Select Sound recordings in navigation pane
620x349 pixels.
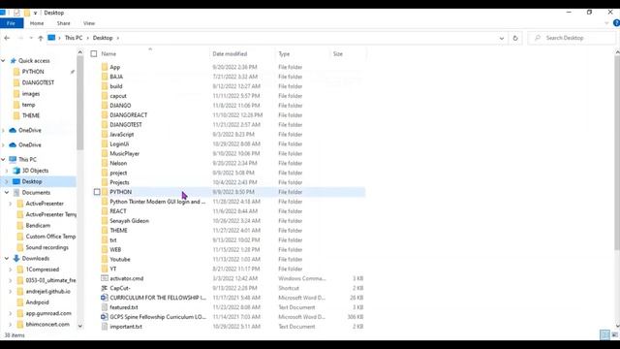pyautogui.click(x=47, y=247)
